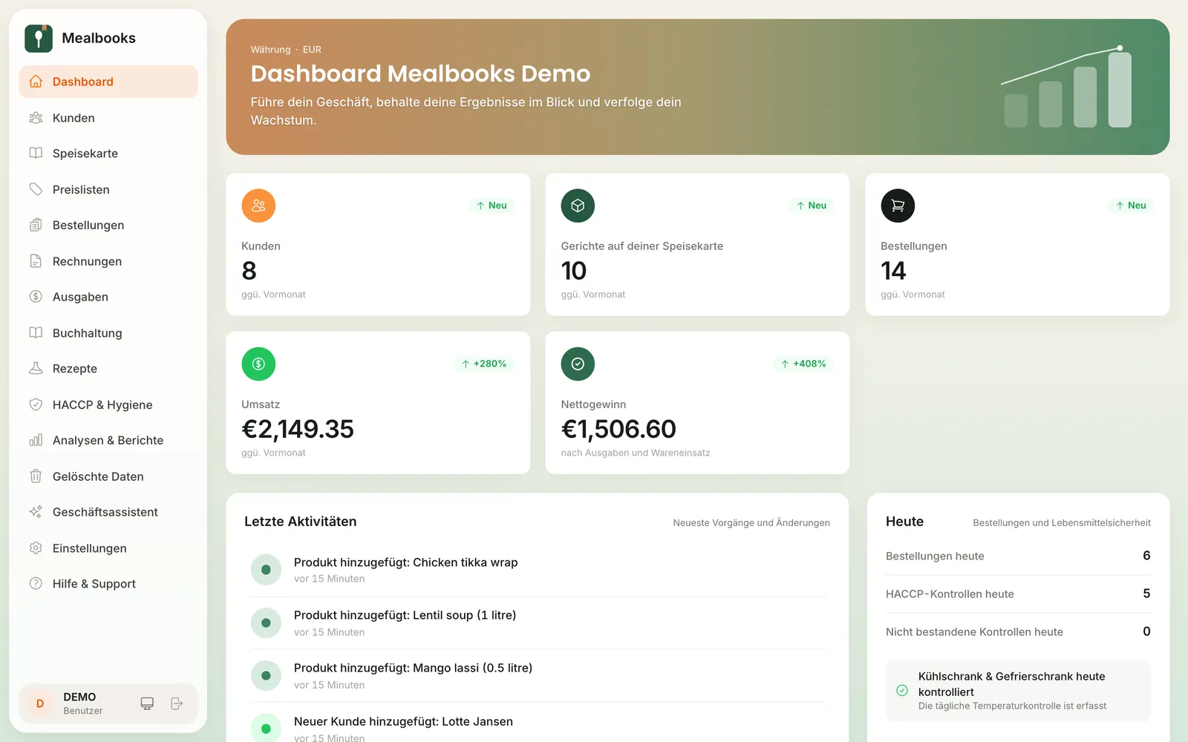The image size is (1188, 742).
Task: Select Preislisten from the sidebar
Action: click(x=108, y=189)
